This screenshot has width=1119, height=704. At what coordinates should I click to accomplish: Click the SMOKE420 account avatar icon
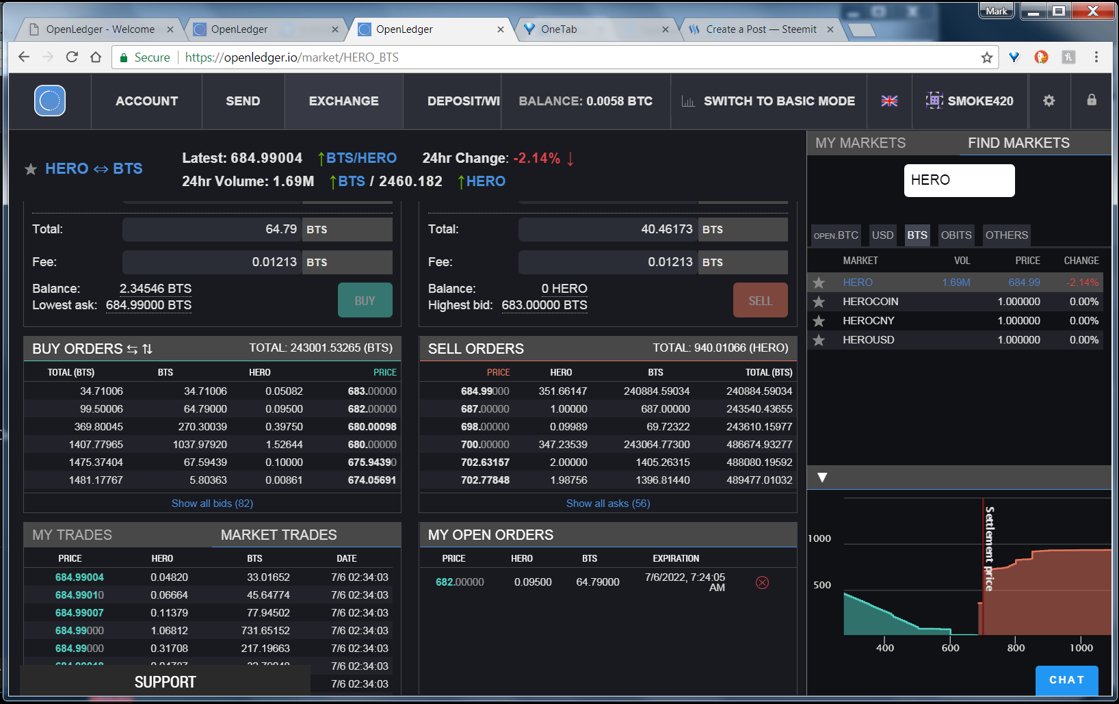point(934,101)
